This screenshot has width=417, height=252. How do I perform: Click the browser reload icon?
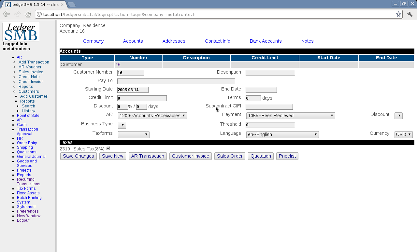(x=28, y=14)
